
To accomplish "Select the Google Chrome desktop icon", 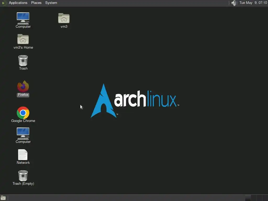I will click(23, 113).
